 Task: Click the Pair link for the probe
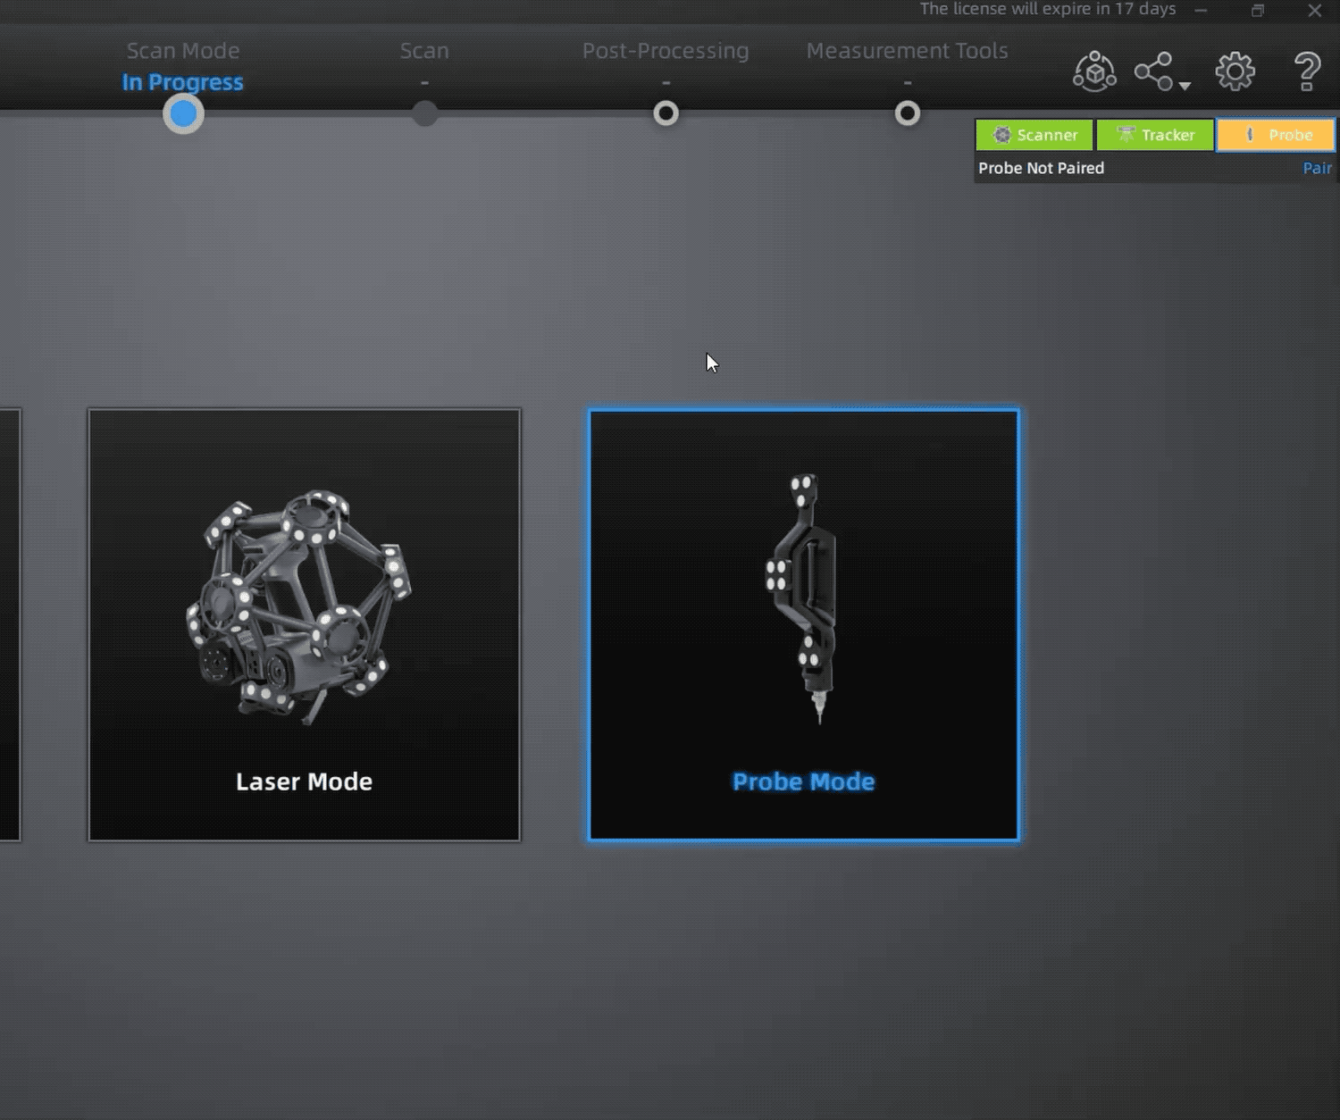click(x=1317, y=168)
